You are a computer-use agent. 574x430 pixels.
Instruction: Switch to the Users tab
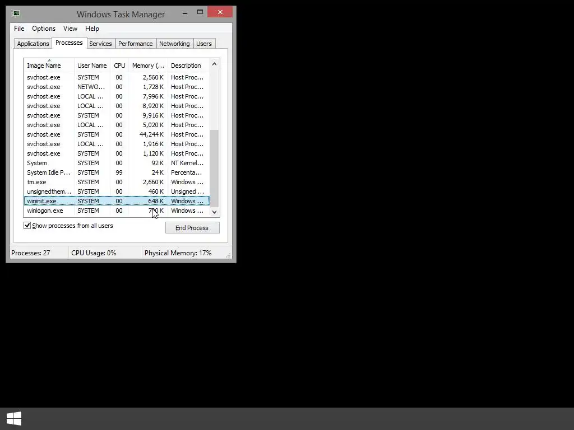tap(204, 44)
